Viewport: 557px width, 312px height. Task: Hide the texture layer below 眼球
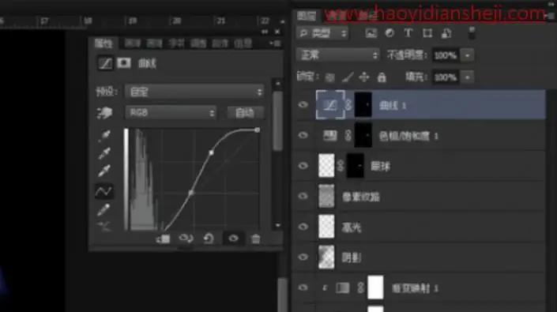coord(303,197)
